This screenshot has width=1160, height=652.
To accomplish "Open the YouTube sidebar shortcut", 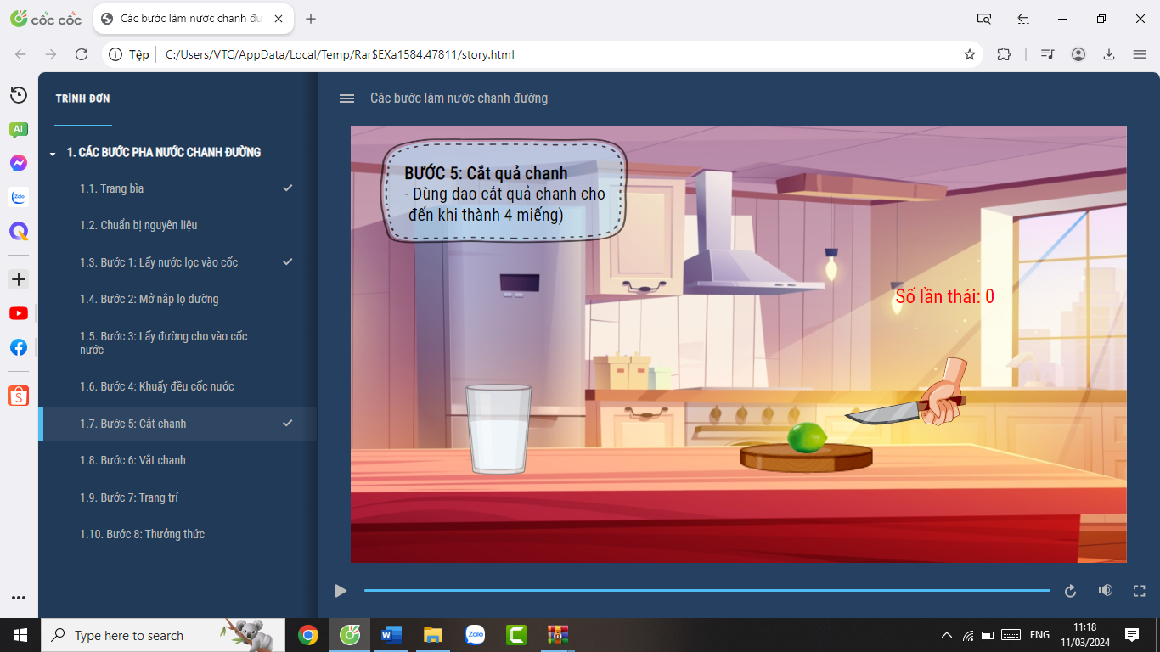I will tap(19, 313).
